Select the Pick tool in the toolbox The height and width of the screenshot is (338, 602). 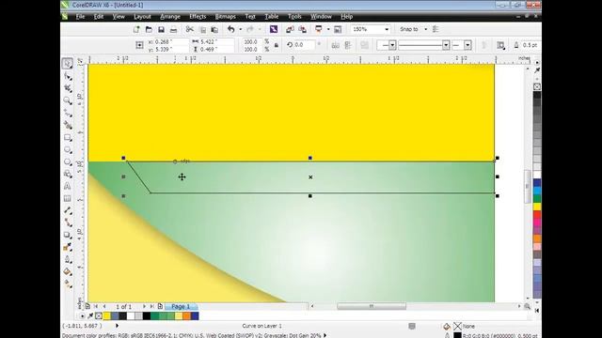click(68, 63)
